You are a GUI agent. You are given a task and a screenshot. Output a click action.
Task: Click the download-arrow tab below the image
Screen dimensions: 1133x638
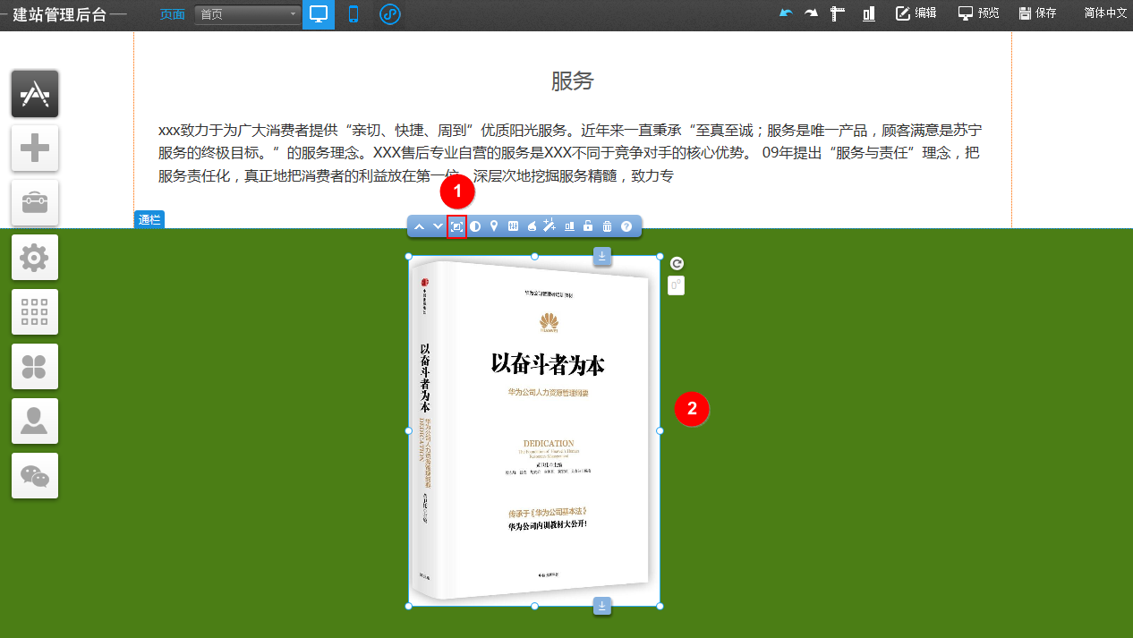[602, 606]
